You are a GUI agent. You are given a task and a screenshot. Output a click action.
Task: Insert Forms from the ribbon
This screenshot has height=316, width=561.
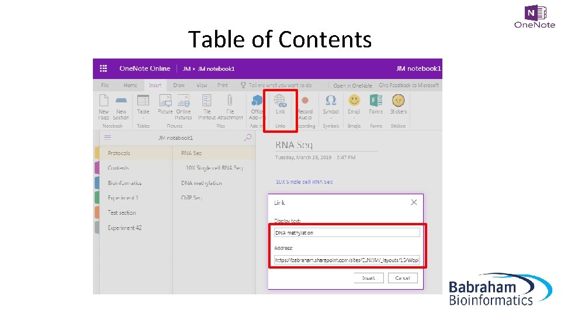tap(376, 105)
